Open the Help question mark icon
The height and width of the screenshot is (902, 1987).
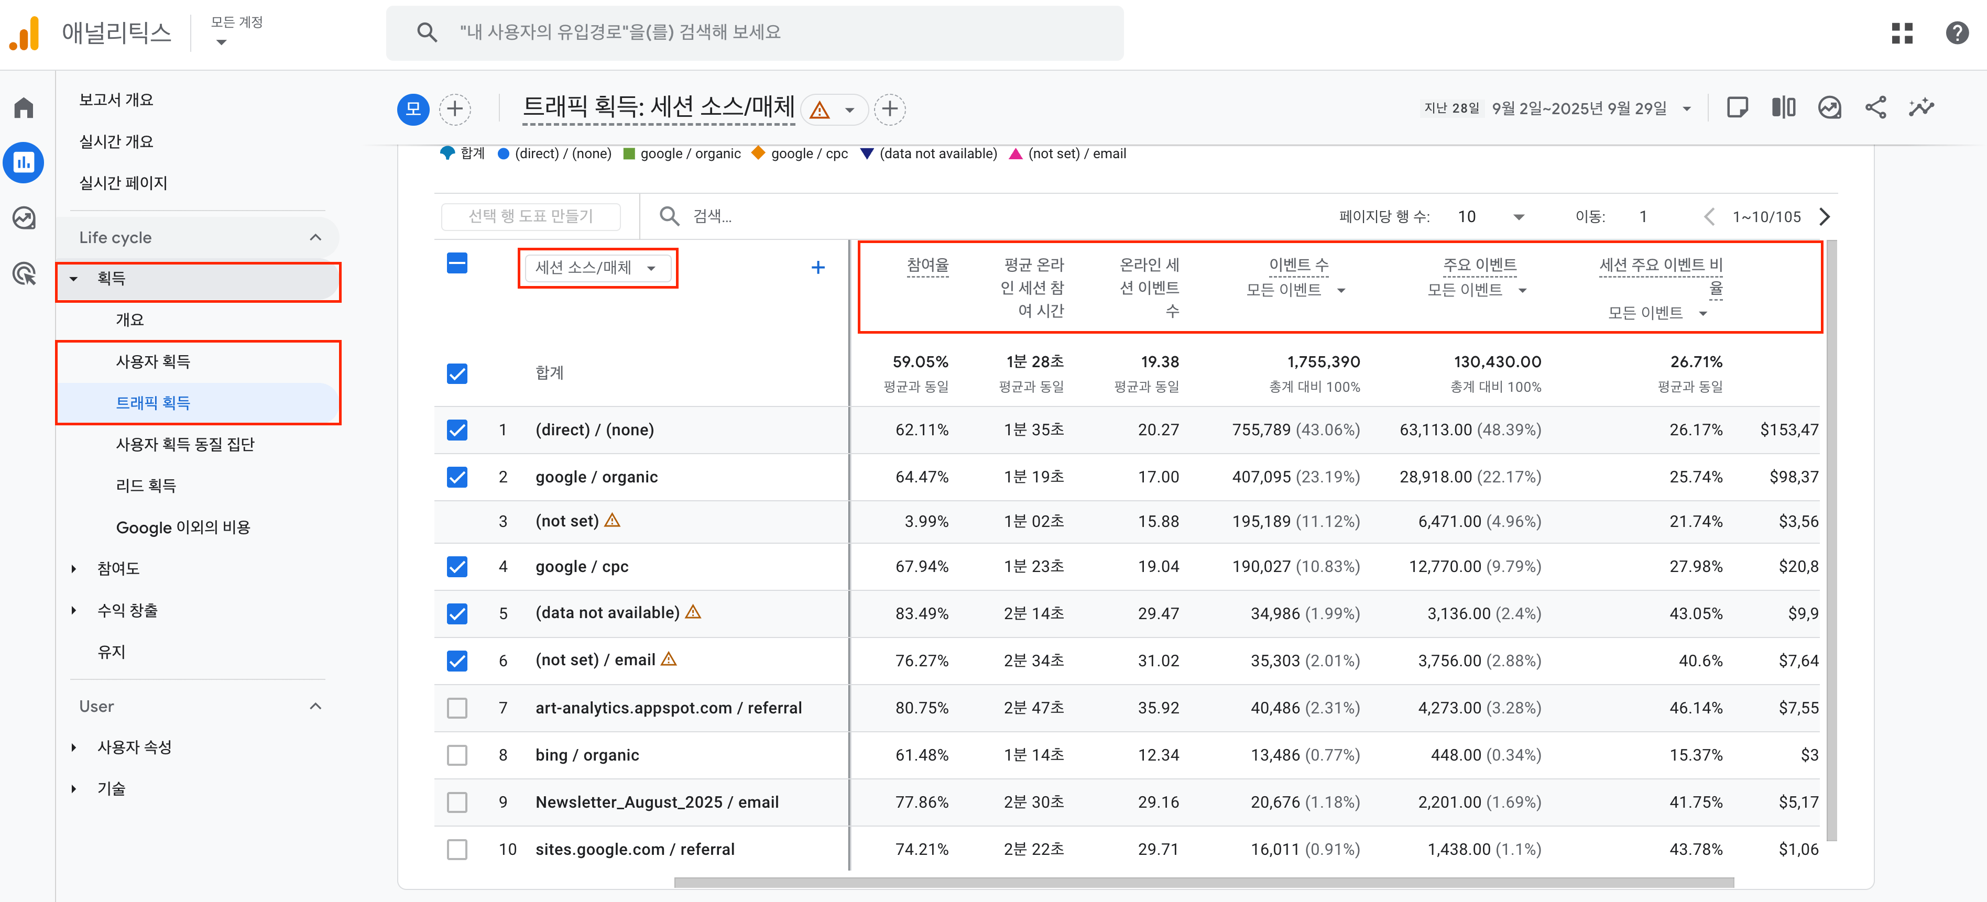coord(1958,33)
